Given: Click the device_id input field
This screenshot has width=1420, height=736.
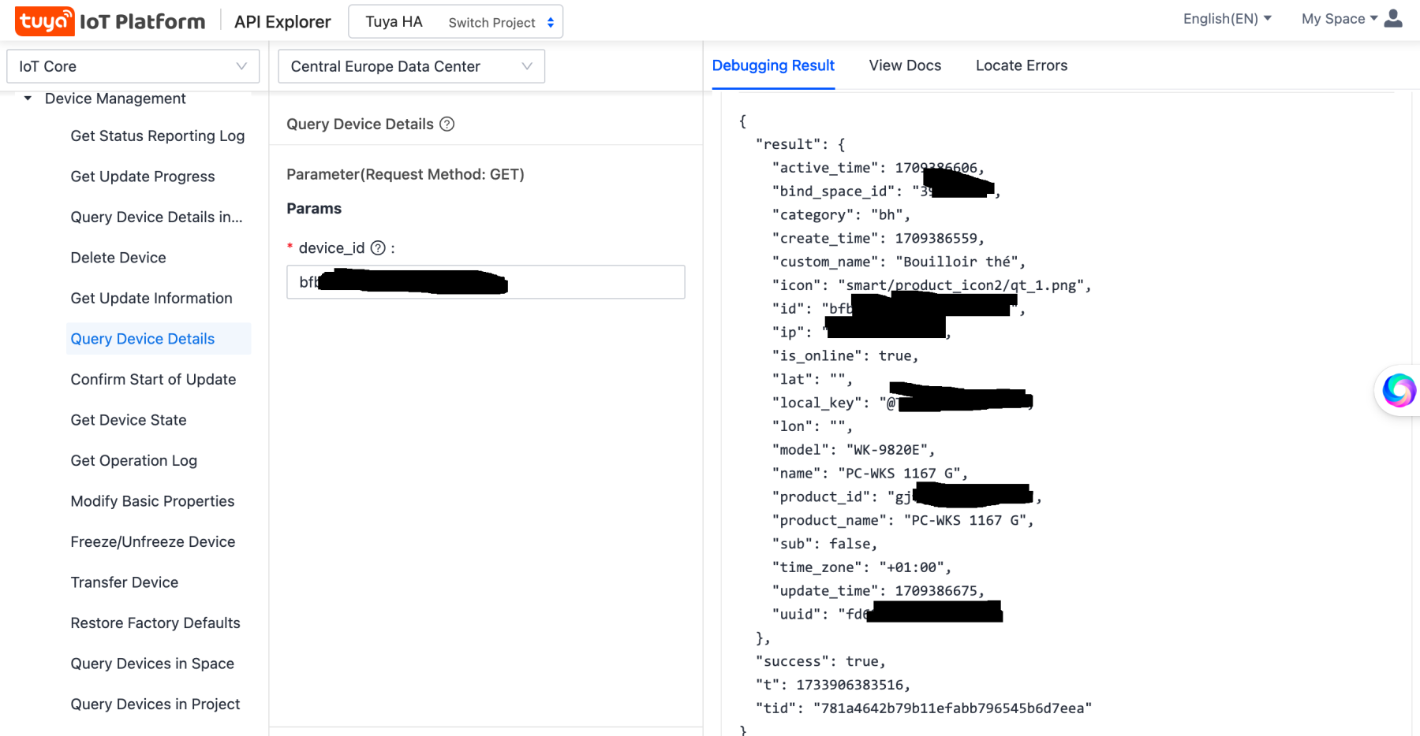Looking at the screenshot, I should [x=485, y=282].
